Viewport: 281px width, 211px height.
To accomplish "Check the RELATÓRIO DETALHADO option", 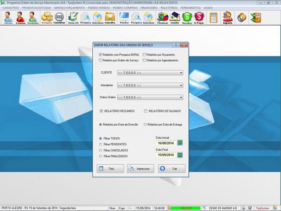I will coord(146,111).
